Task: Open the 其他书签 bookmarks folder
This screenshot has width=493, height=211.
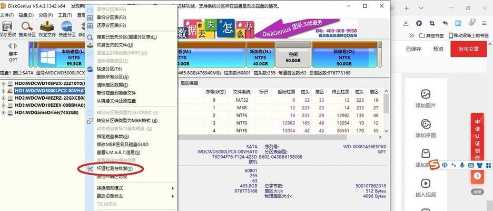Action: tap(432, 35)
